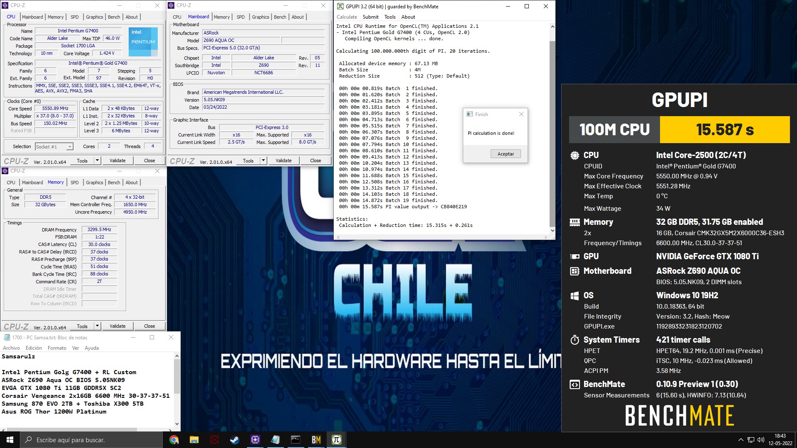Click the 15.587 s GPUPI score
Image resolution: width=797 pixels, height=448 pixels.
(x=725, y=130)
